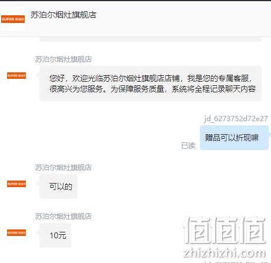Viewport: 271px width, 263px height.
Task: Select the blue 赠品可以折现嘛 message bubble
Action: (x=234, y=138)
